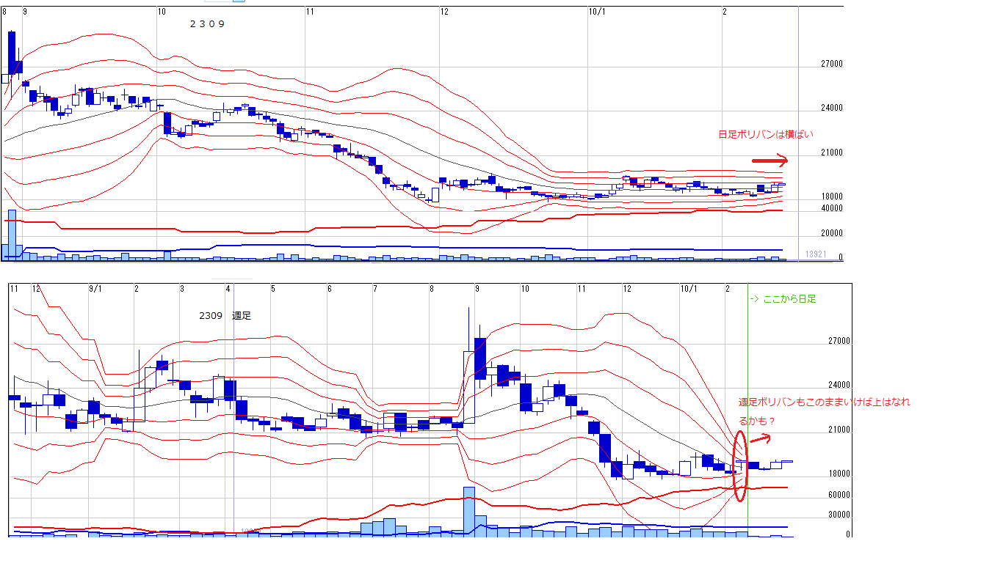
Task: Click the "10/1" date marker on the upper chart
Action: click(597, 12)
